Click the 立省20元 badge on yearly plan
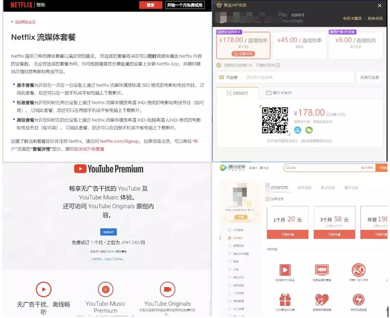The image size is (390, 318). pos(243,54)
